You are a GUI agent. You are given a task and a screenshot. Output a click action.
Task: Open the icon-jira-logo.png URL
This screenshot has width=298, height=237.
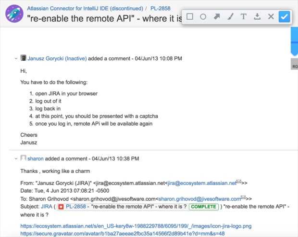(x=136, y=226)
